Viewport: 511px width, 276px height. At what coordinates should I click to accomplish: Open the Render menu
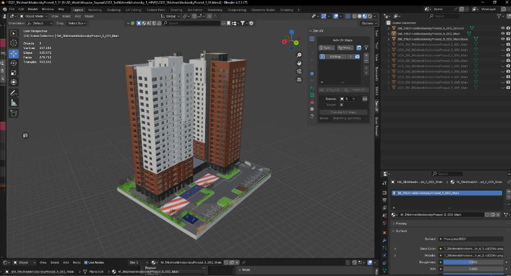coord(33,9)
